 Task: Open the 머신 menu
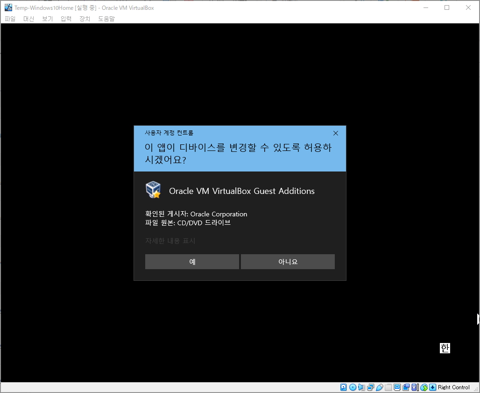coord(29,19)
